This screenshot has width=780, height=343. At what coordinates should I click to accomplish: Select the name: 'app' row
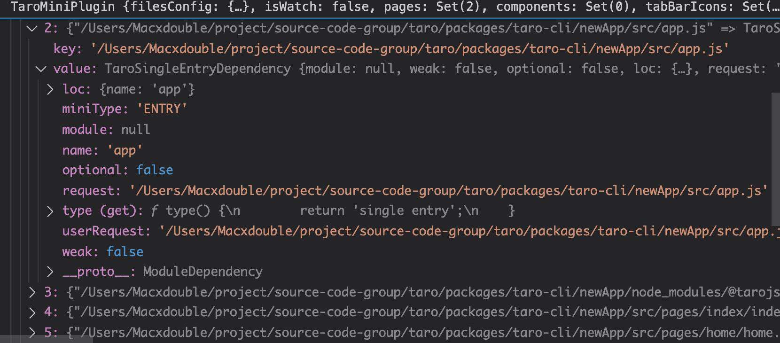[102, 150]
